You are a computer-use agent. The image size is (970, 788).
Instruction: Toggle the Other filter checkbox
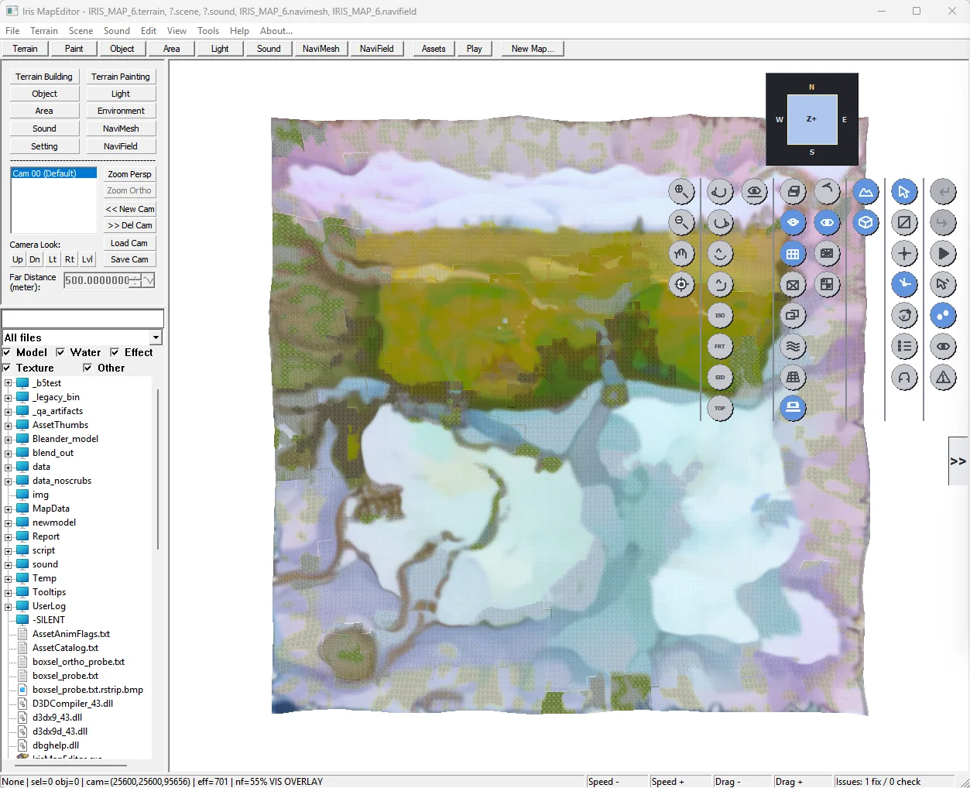click(87, 368)
